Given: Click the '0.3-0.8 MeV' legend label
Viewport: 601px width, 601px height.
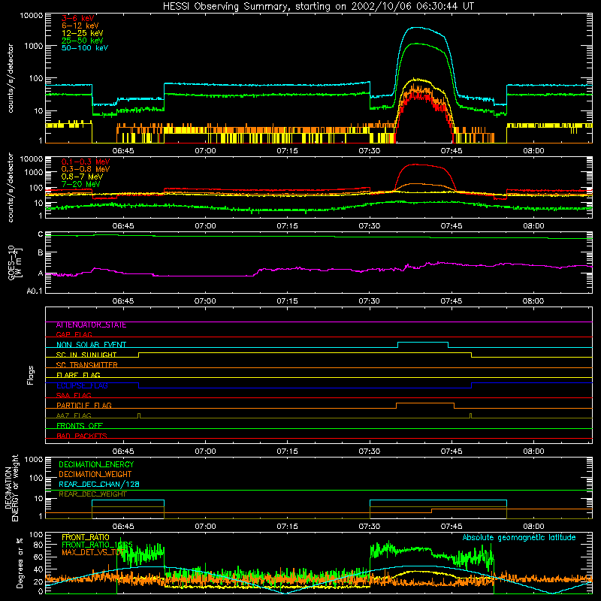Looking at the screenshot, I should coord(86,169).
